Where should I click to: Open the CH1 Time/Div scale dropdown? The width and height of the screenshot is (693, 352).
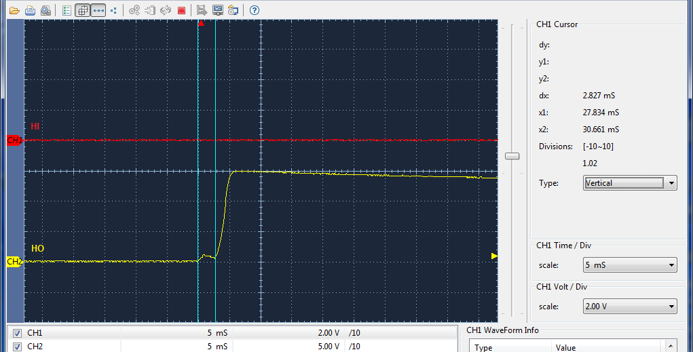point(630,265)
